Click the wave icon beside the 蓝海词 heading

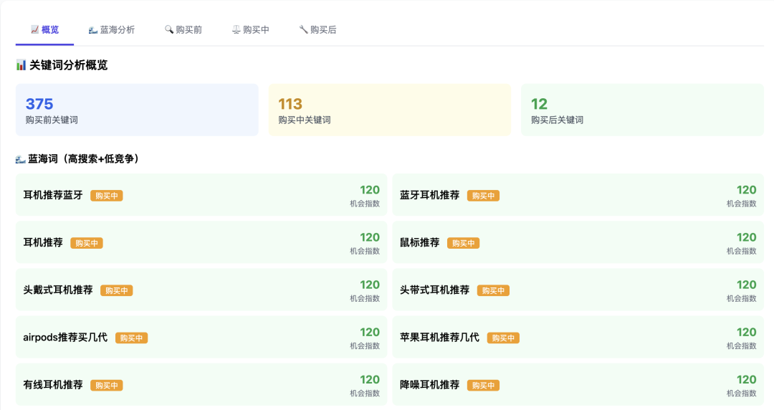tap(21, 159)
